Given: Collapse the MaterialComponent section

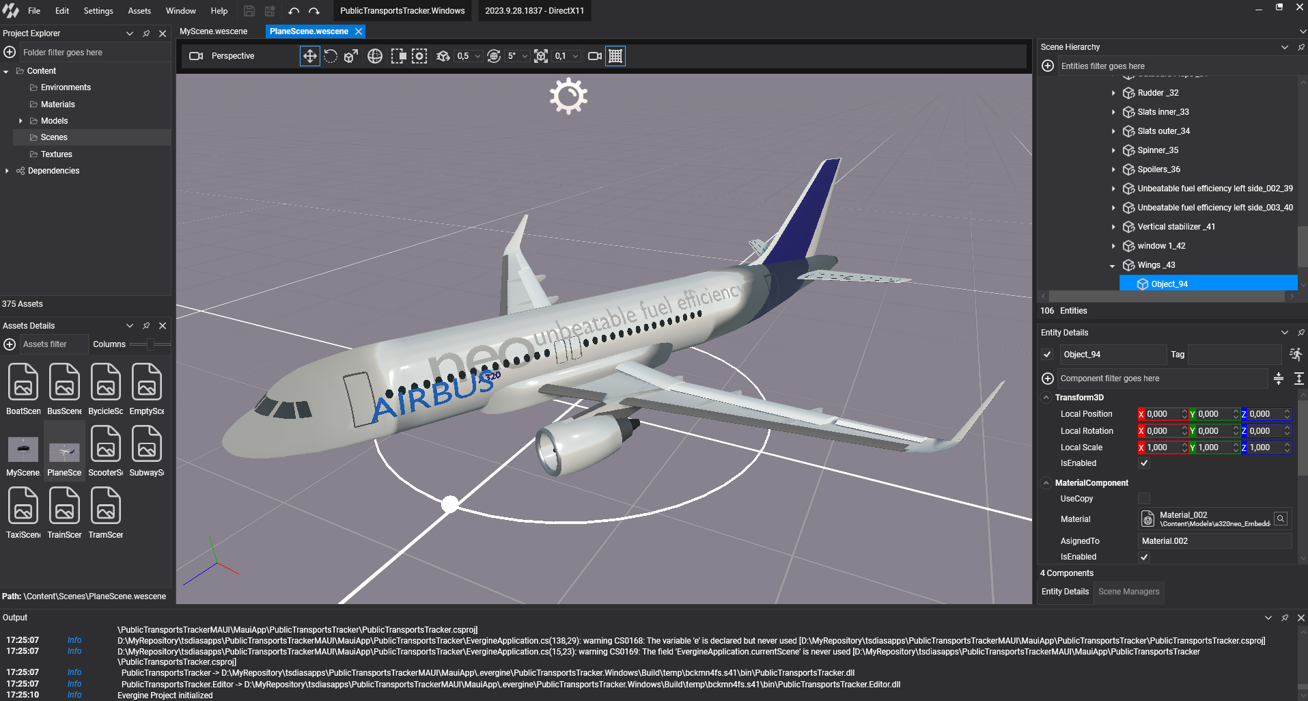Looking at the screenshot, I should pyautogui.click(x=1046, y=482).
